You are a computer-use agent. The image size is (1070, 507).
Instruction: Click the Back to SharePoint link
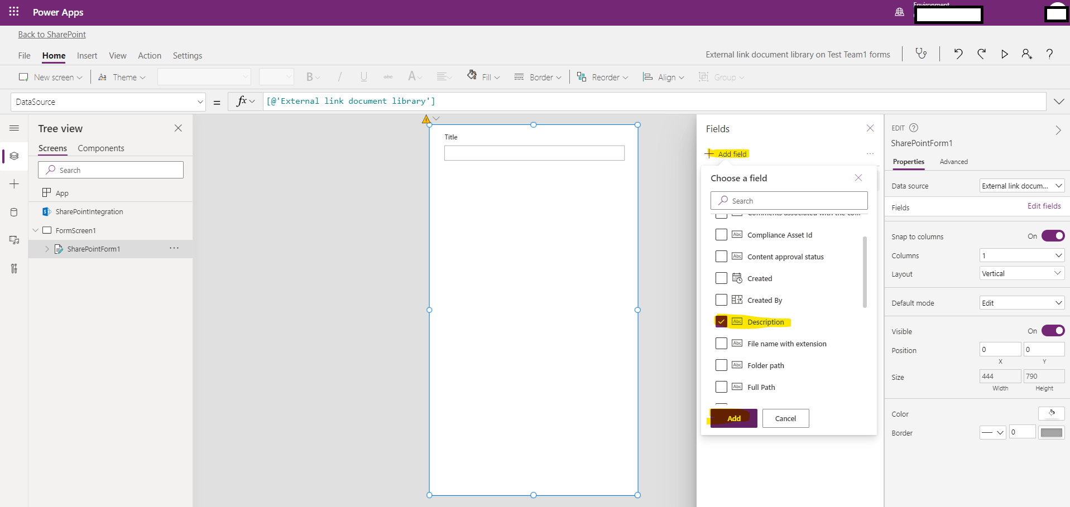52,35
